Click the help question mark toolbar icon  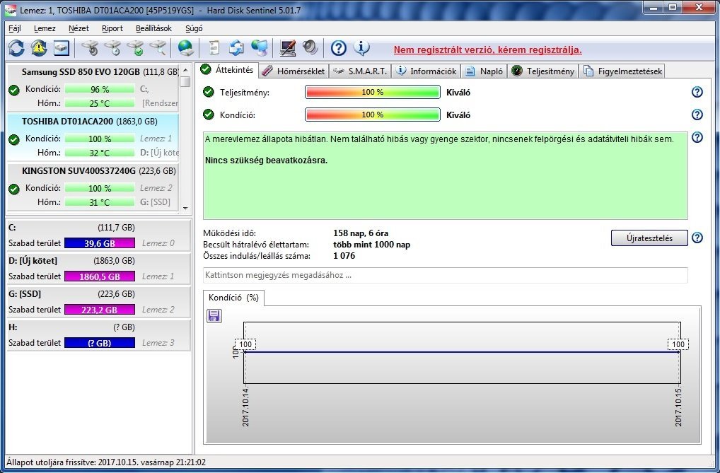tap(338, 48)
